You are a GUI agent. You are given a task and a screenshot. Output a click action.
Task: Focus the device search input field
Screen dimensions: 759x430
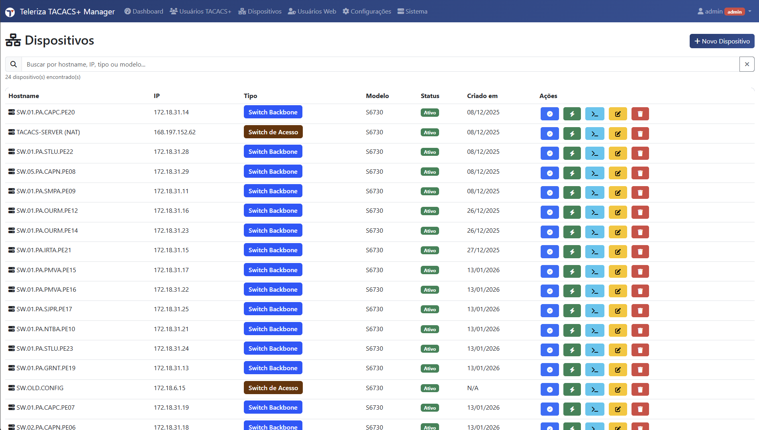379,64
